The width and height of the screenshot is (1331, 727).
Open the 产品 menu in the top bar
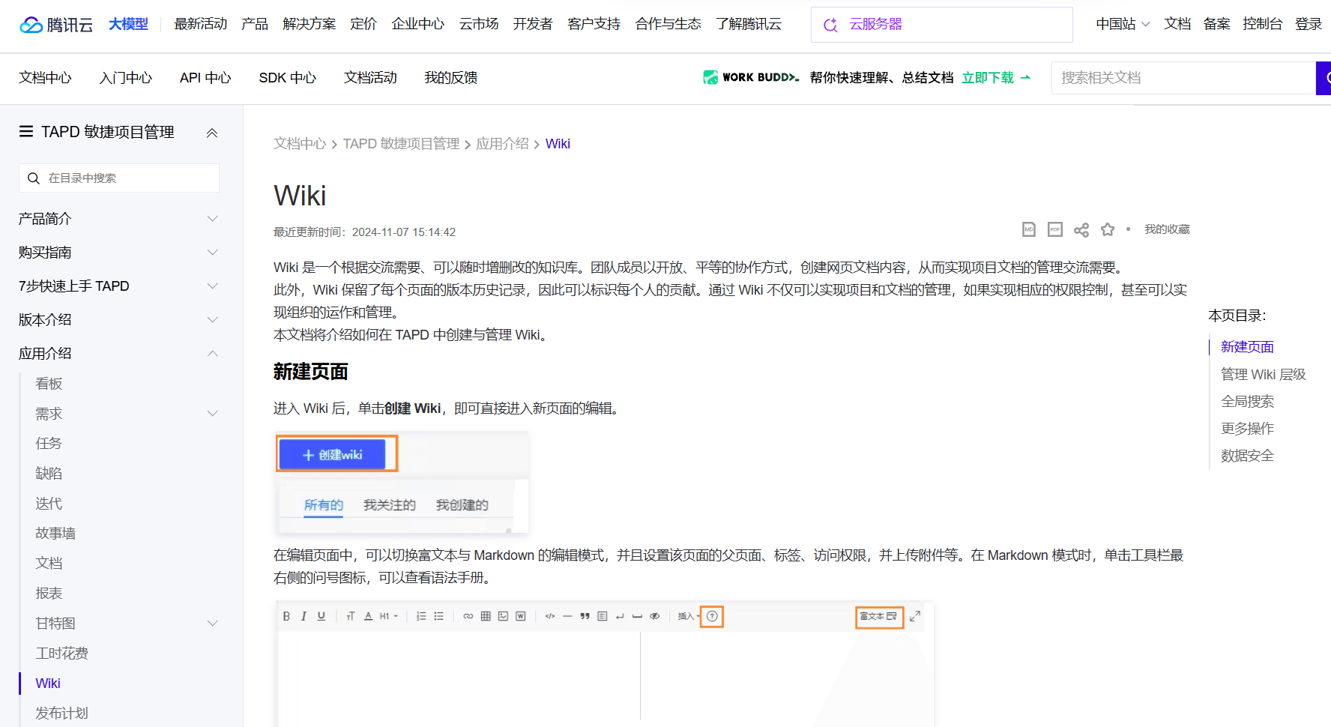pyautogui.click(x=255, y=24)
